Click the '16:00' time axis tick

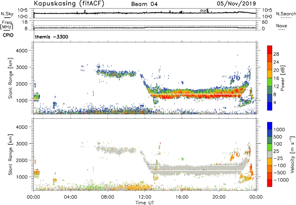182,197
